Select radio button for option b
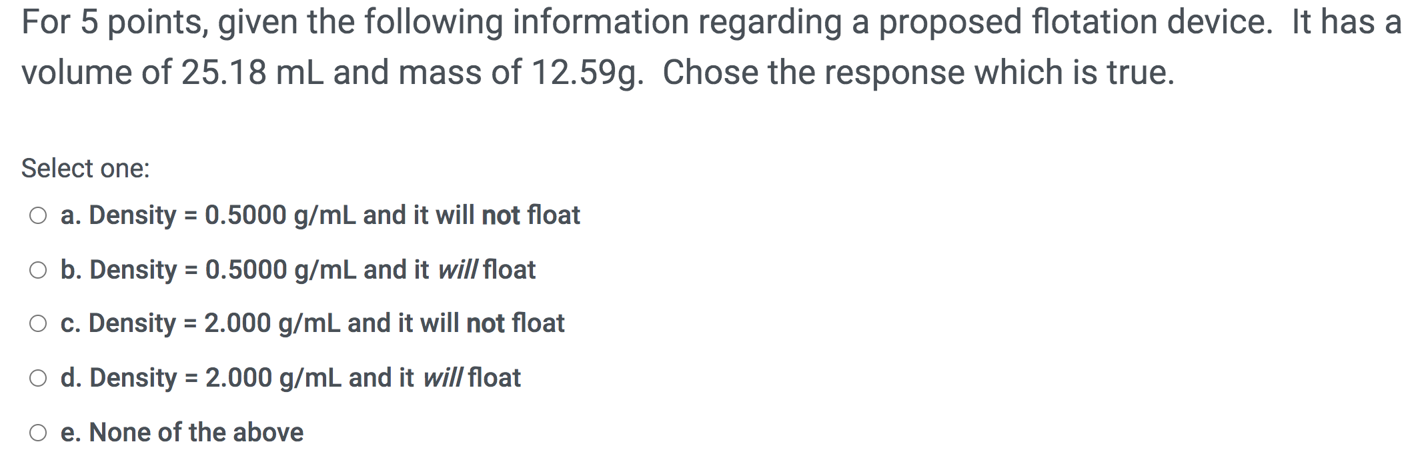The image size is (1418, 468). point(38,269)
